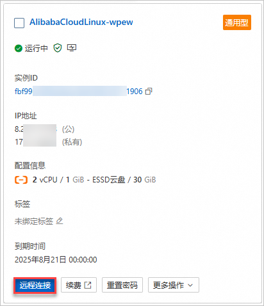Expand the chevron arrow next to 更多操作
Image resolution: width=264 pixels, height=306 pixels.
(190, 285)
